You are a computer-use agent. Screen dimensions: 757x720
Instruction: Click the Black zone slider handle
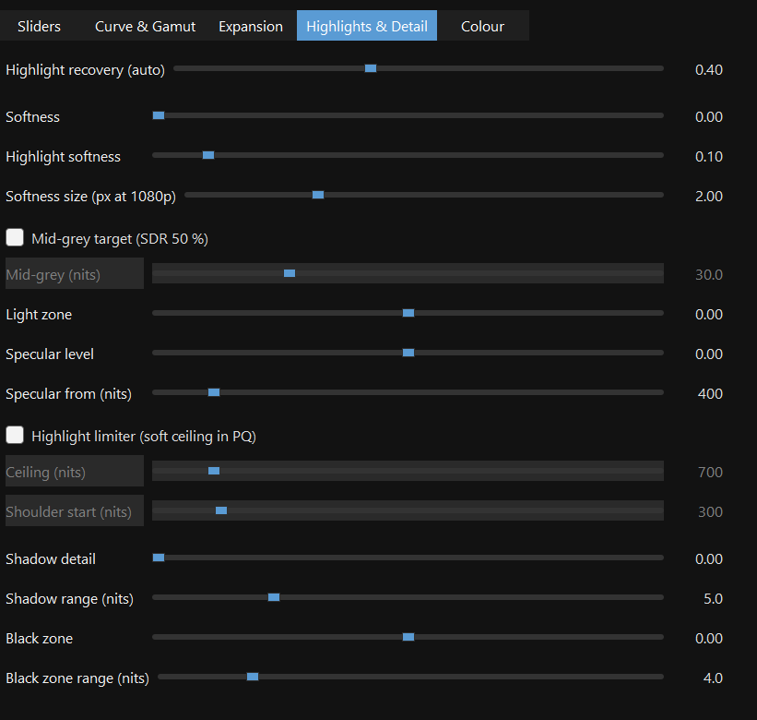[408, 637]
